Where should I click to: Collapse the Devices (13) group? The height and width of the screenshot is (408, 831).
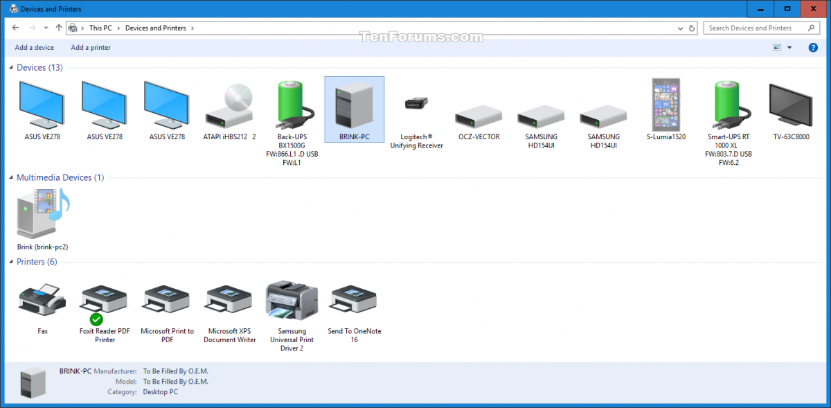[11, 68]
